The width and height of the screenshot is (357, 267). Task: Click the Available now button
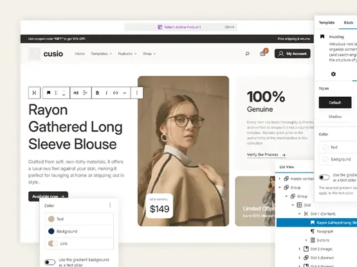48,196
